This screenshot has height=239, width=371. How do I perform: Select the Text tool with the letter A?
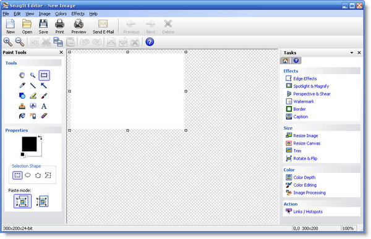pos(44,106)
